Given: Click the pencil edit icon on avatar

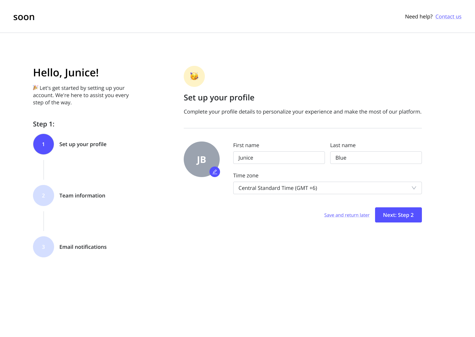Looking at the screenshot, I should tap(215, 172).
